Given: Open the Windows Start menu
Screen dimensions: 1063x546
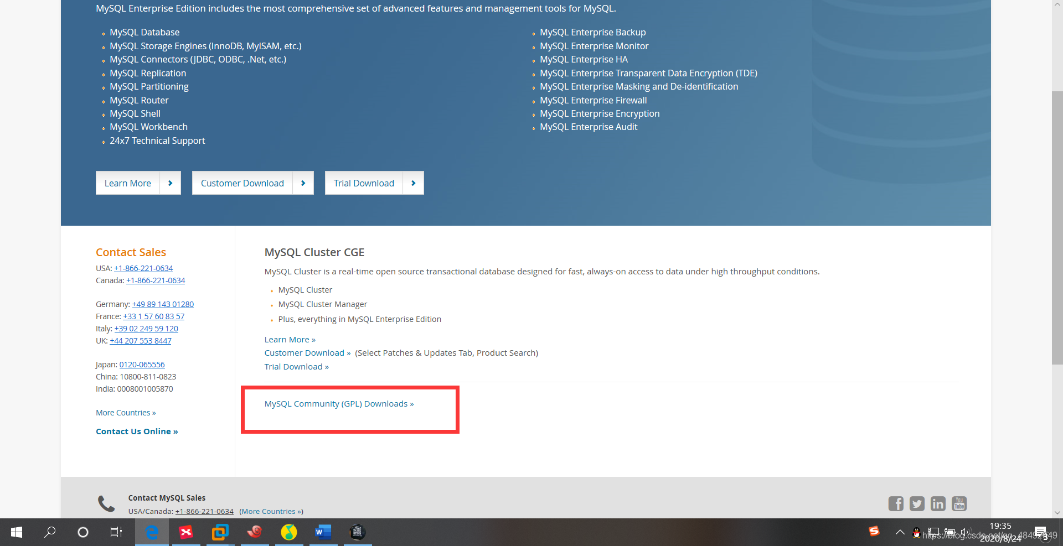Looking at the screenshot, I should tap(17, 532).
